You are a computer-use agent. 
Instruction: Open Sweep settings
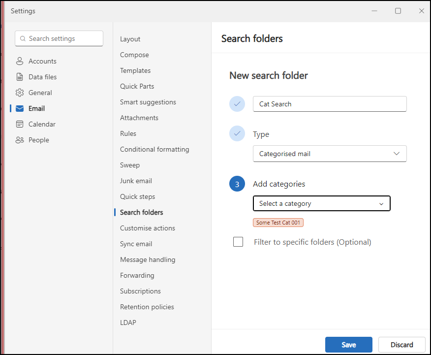[x=130, y=165]
